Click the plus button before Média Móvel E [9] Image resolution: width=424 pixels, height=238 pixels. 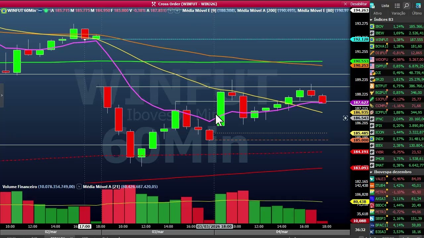[178, 11]
